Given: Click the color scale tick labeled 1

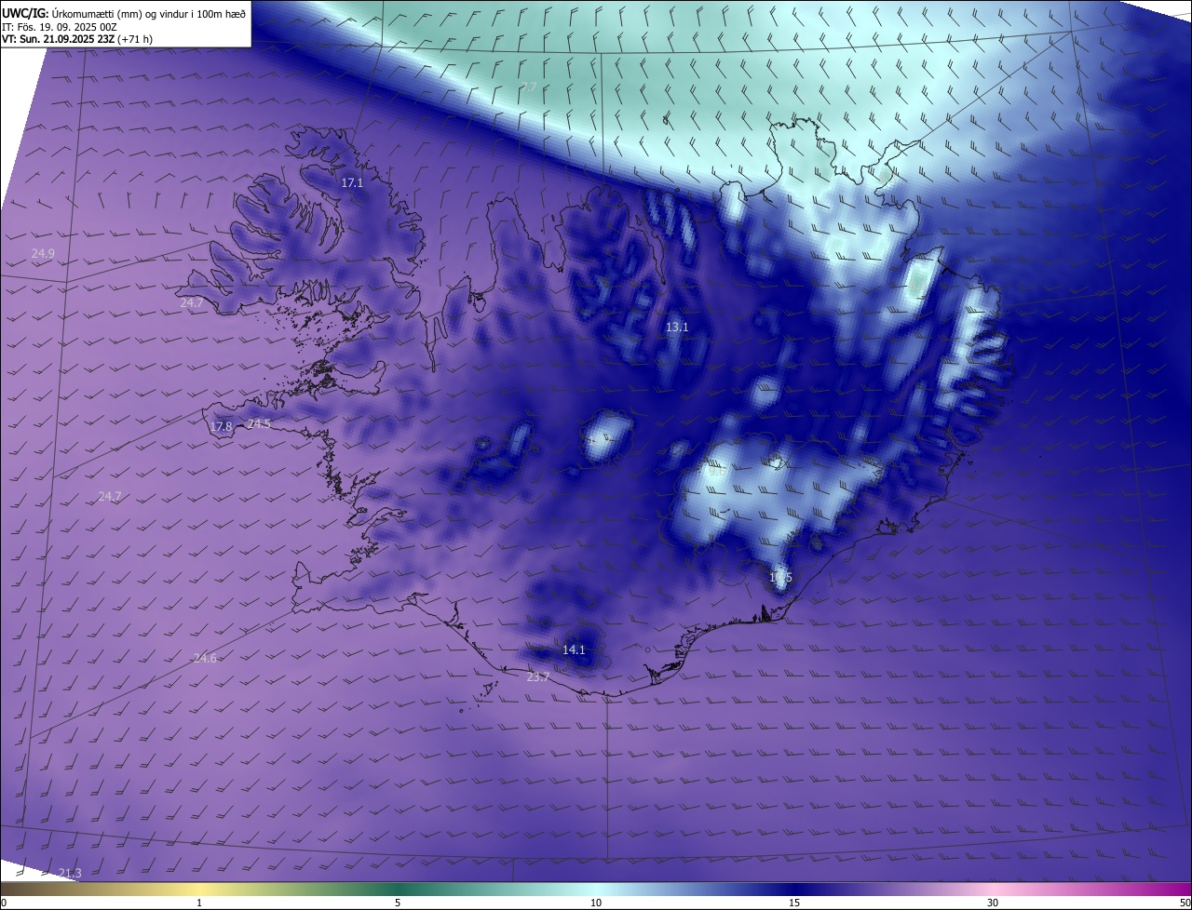Looking at the screenshot, I should (x=199, y=903).
